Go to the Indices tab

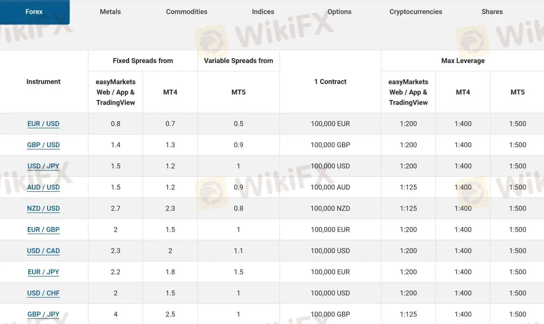(x=263, y=12)
